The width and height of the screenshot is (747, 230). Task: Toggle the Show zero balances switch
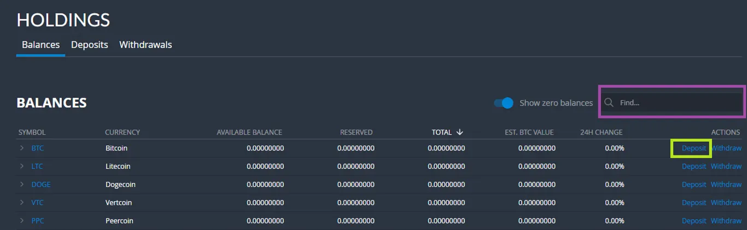[x=504, y=102]
